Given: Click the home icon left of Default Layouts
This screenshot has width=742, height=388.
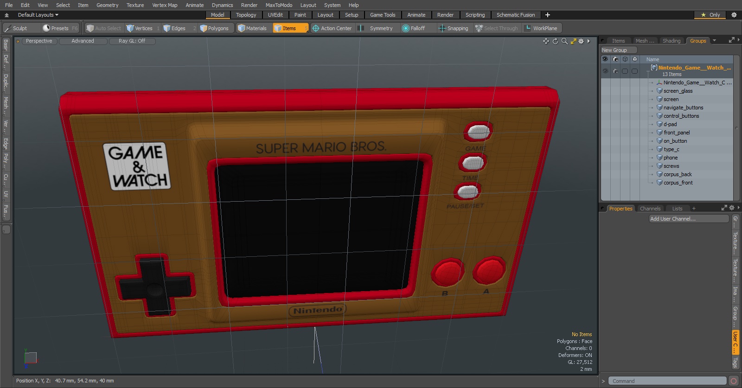Looking at the screenshot, I should click(7, 15).
